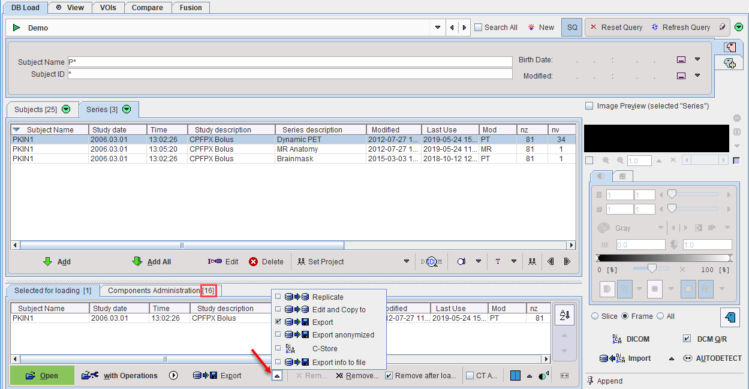Screen dimensions: 749x389
Task: Click the top slider in preview controls
Action: (694, 195)
